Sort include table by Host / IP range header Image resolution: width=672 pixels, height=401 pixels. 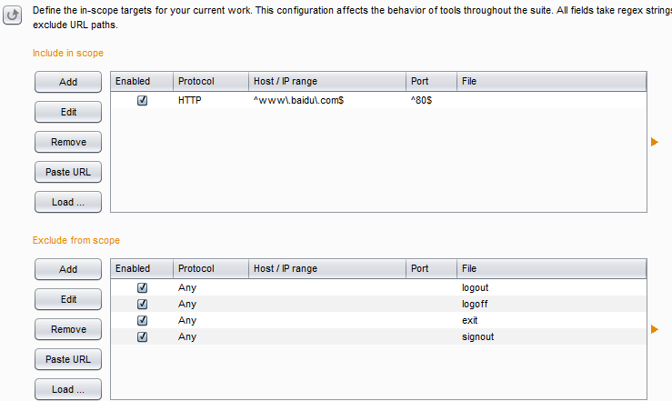pos(327,82)
